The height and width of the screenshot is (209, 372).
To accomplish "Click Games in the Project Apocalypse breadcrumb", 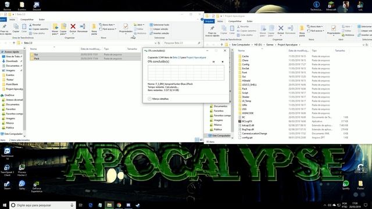I will pos(270,45).
